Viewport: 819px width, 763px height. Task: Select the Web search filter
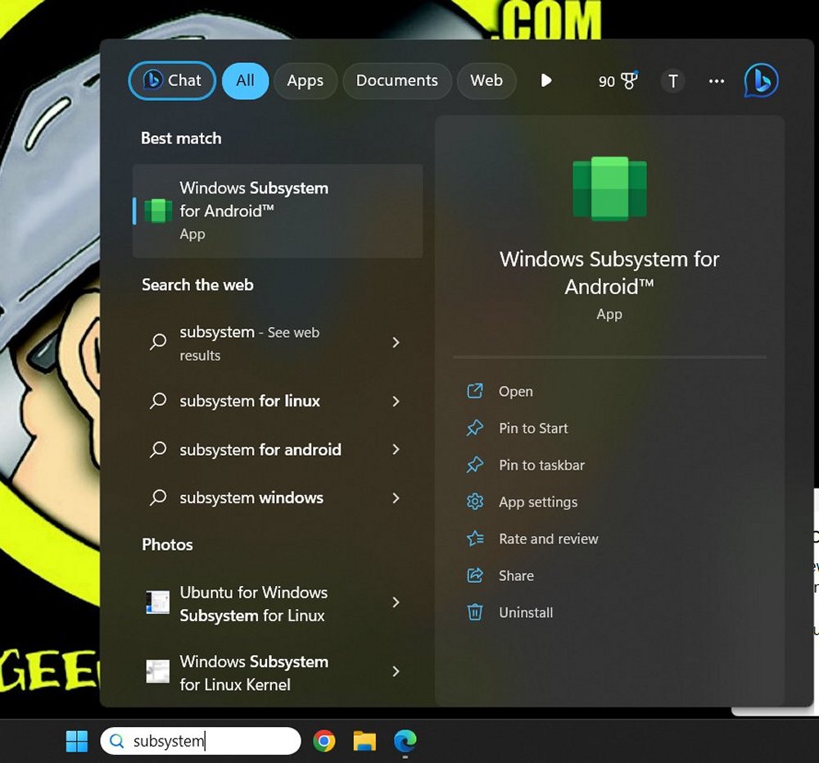(486, 80)
